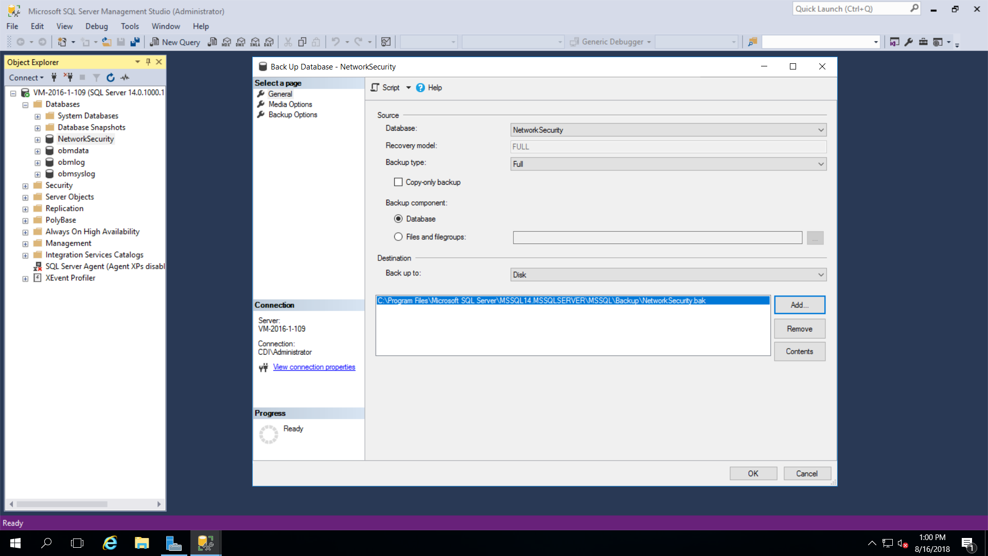Open the Tools menu
Image resolution: width=988 pixels, height=556 pixels.
130,26
